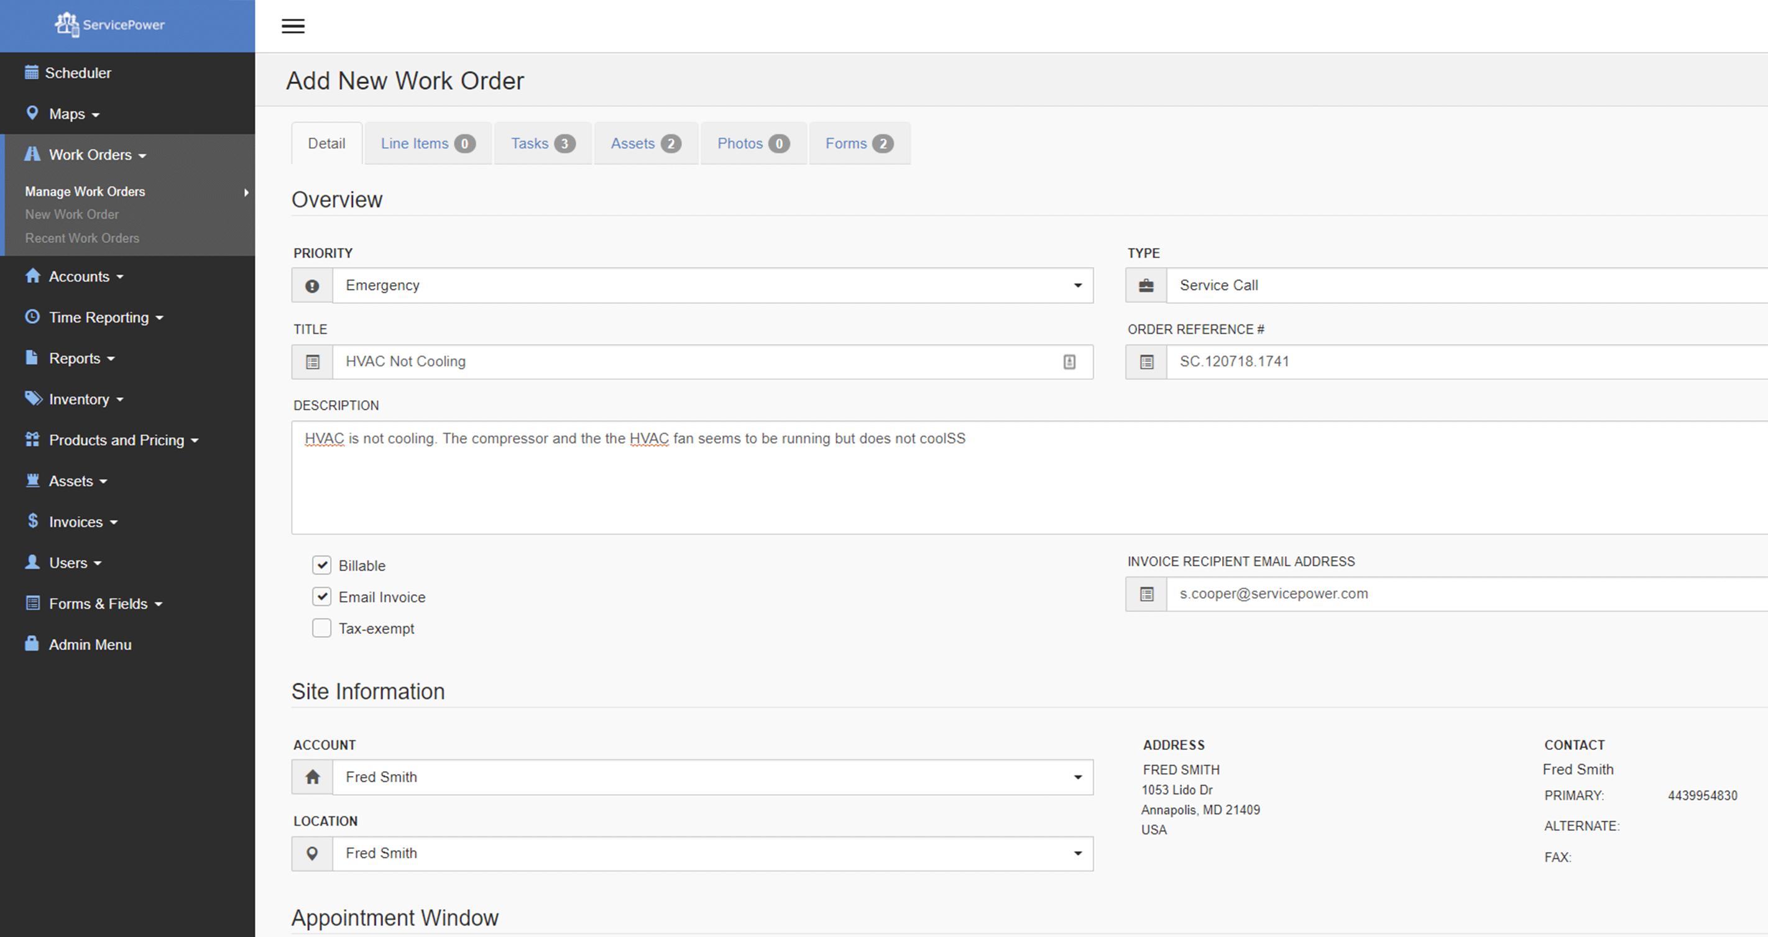
Task: Open Admin Menu text in sidebar
Action: pos(90,645)
